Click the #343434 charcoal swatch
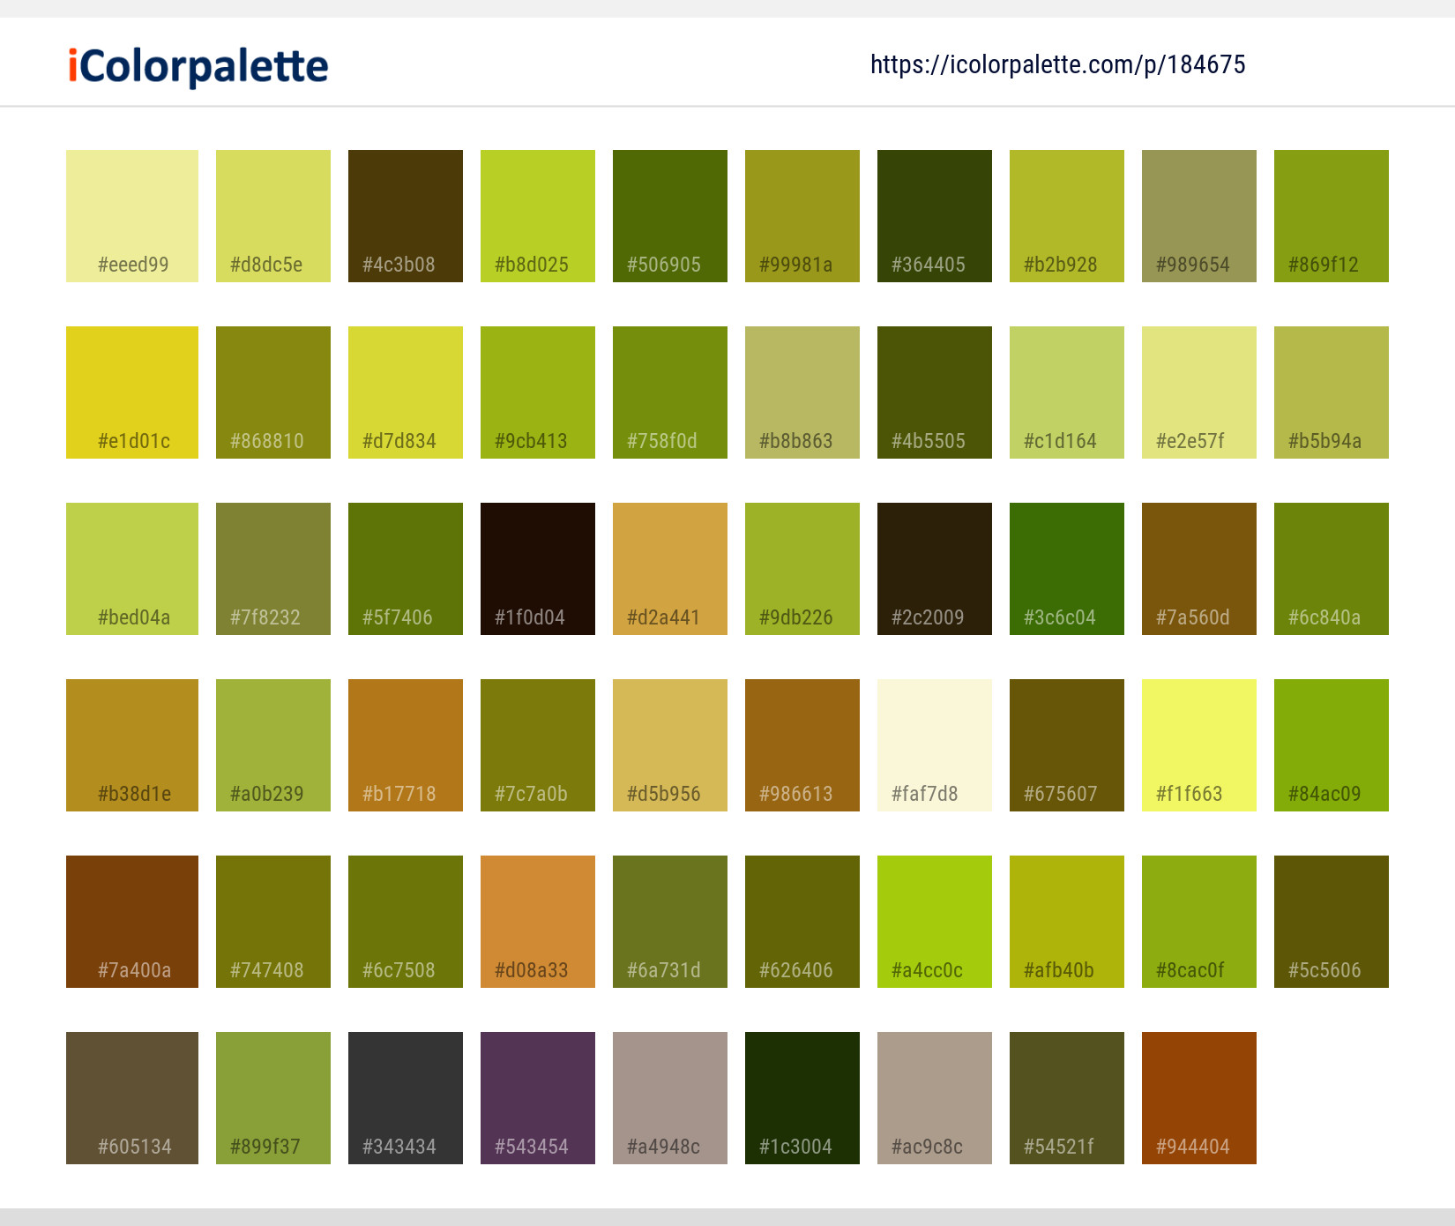Viewport: 1455px width, 1226px height. 406,1098
